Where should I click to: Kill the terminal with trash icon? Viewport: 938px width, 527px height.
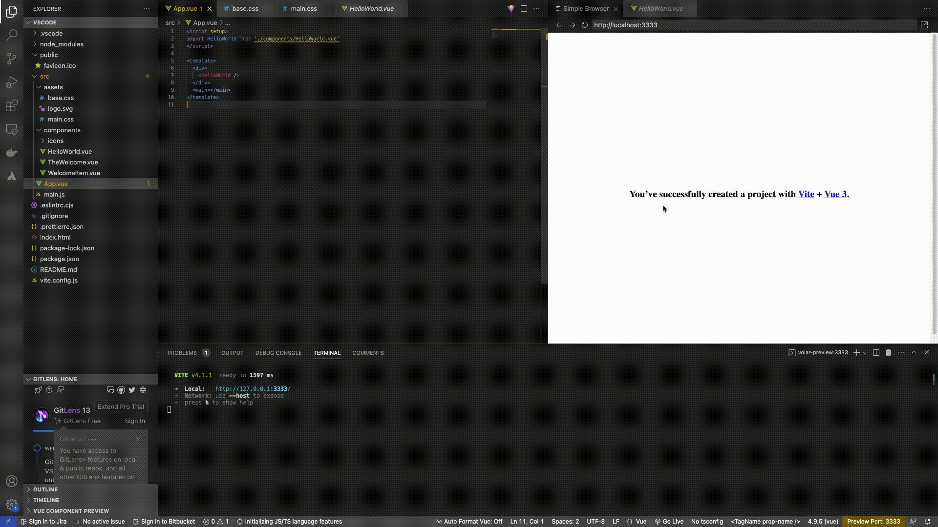(x=889, y=352)
